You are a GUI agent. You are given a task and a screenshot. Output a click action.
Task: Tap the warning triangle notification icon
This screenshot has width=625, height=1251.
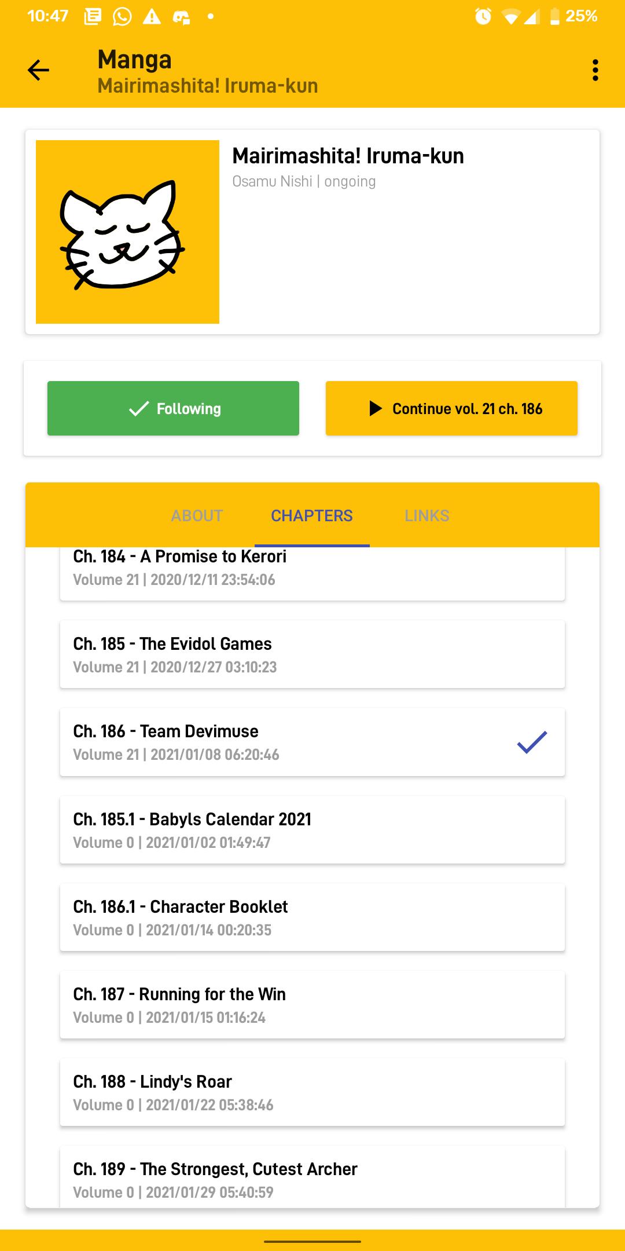pyautogui.click(x=152, y=17)
